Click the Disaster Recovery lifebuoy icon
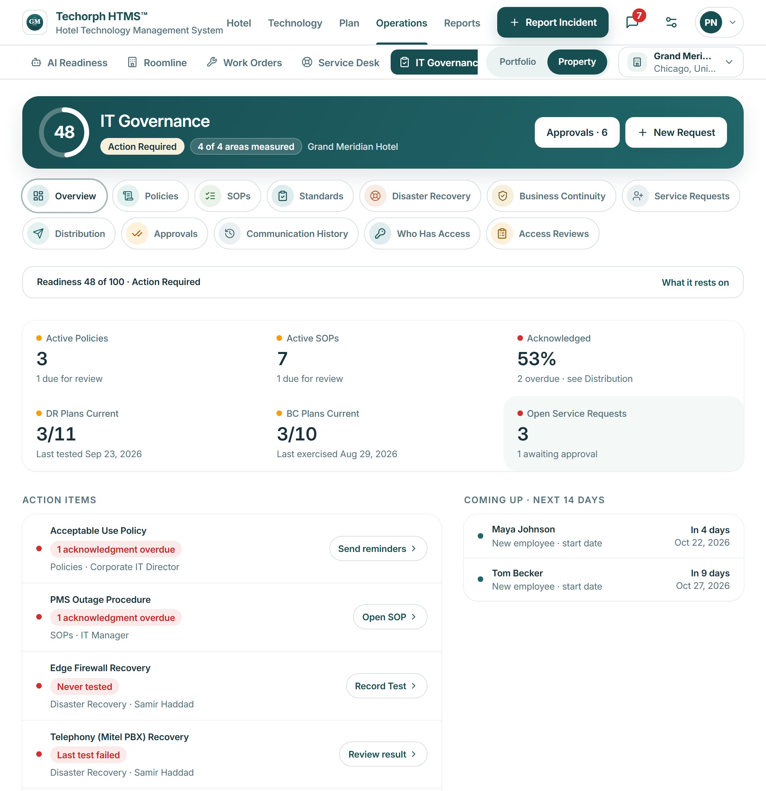 (x=375, y=196)
